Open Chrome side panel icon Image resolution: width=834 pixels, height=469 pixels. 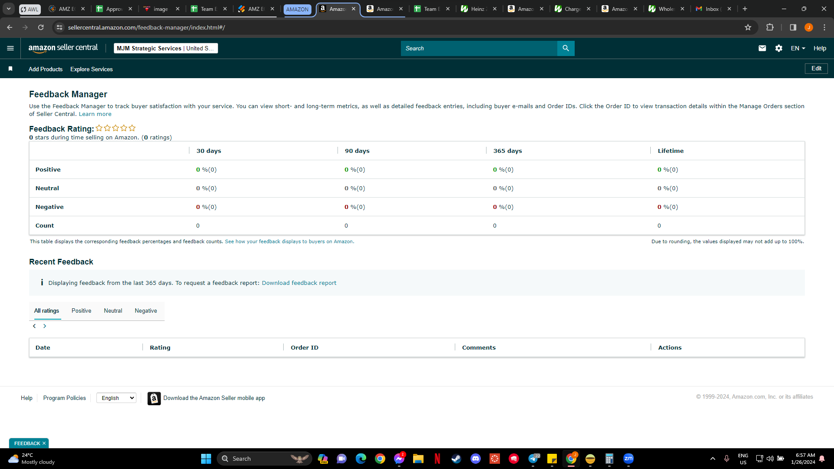pyautogui.click(x=793, y=27)
